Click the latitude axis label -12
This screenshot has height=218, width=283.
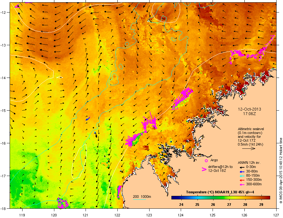click(4, 13)
